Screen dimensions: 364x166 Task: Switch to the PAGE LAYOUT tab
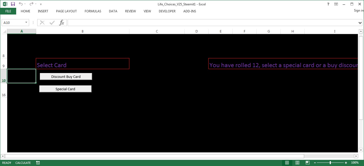click(x=66, y=11)
